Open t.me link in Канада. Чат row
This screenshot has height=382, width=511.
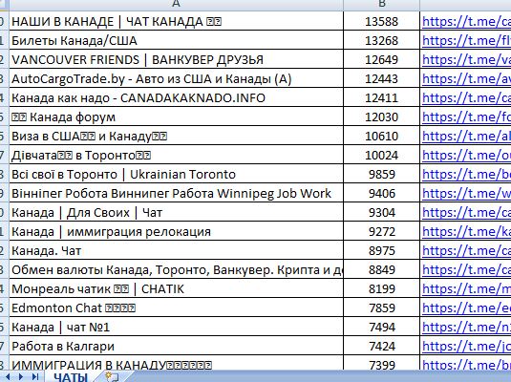(x=466, y=250)
